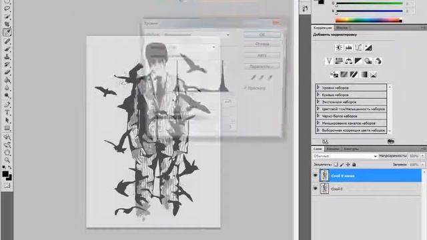Add a Levels adjustment layer
Image resolution: width=427 pixels, height=240 pixels.
tap(348, 47)
